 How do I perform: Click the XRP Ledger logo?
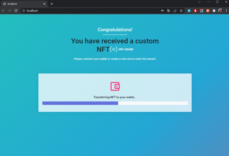(122, 49)
